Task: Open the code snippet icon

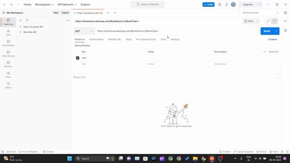Action: pyautogui.click(x=285, y=21)
